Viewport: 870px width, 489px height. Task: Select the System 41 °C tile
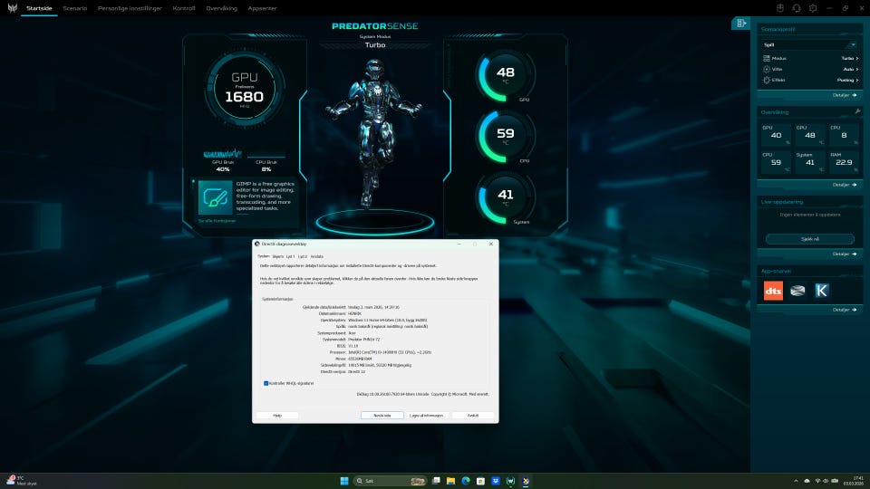(809, 162)
